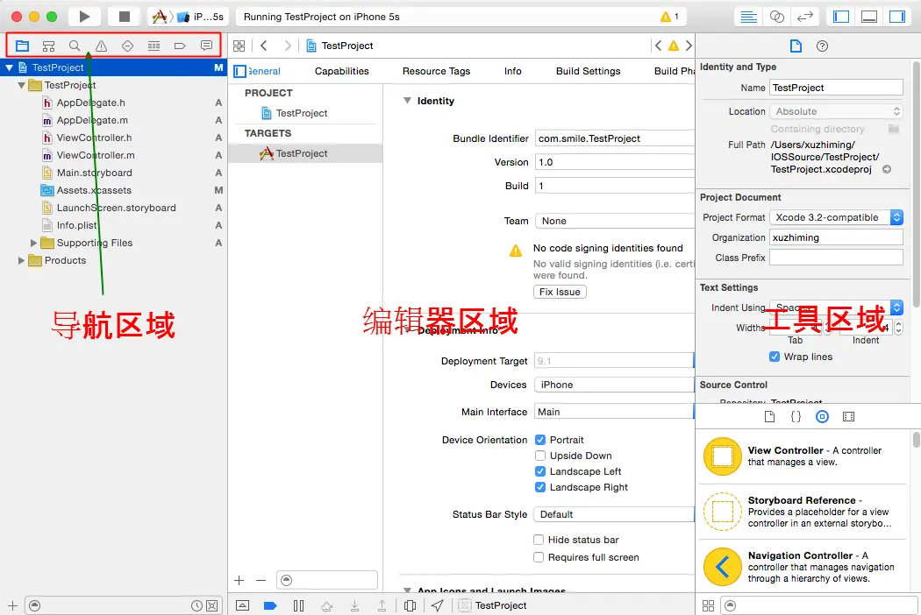
Task: Open the Symbol navigator icon
Action: coord(49,46)
